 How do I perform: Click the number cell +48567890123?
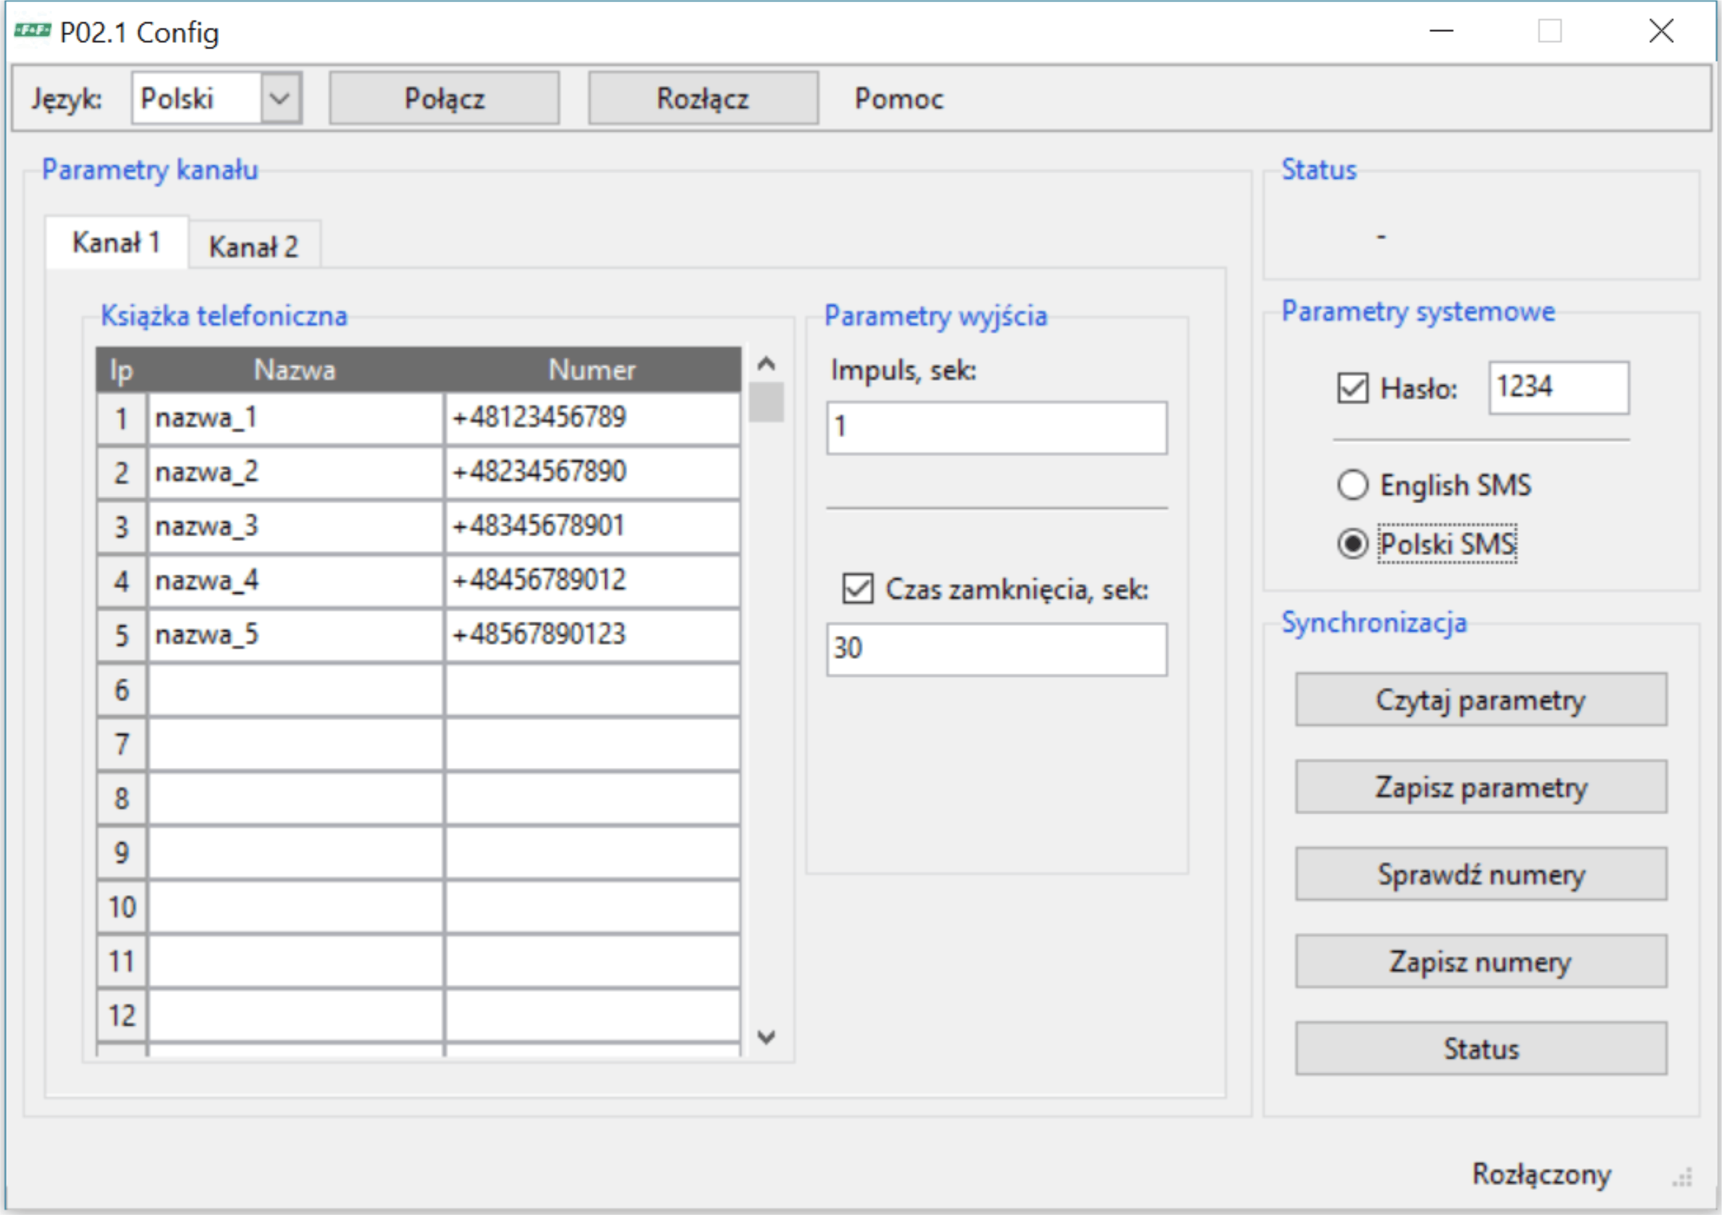592,635
